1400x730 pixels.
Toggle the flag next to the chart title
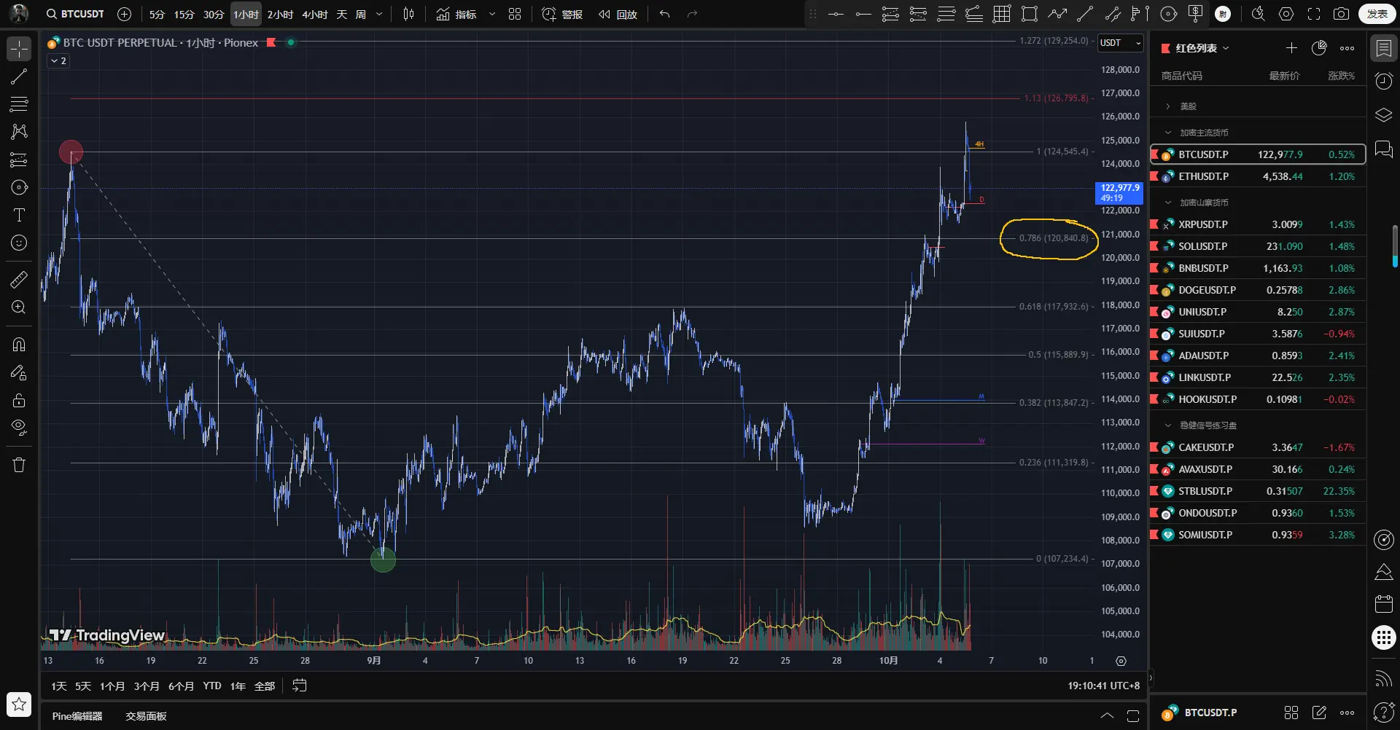(271, 42)
